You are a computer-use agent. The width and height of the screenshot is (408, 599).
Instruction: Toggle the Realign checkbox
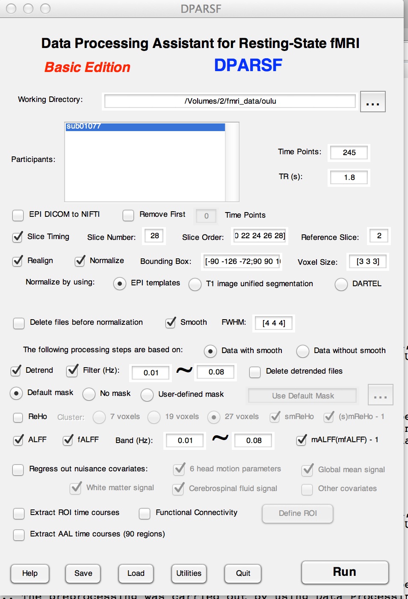18,261
